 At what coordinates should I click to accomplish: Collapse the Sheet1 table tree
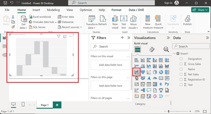click(174, 53)
